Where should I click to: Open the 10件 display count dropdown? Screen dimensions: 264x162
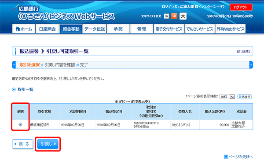227,97
